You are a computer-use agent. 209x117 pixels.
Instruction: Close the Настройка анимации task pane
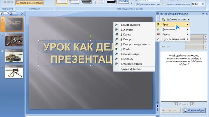point(207,14)
